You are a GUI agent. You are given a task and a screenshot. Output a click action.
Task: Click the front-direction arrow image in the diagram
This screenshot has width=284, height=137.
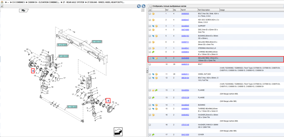pos(118,132)
